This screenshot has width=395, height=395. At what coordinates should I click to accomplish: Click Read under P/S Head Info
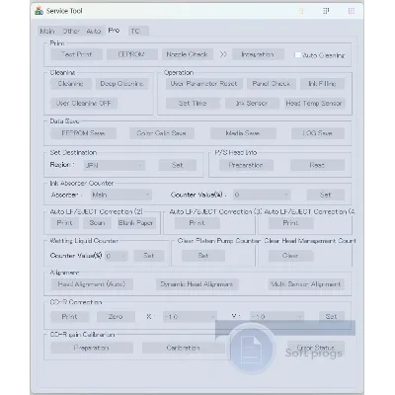[317, 165]
